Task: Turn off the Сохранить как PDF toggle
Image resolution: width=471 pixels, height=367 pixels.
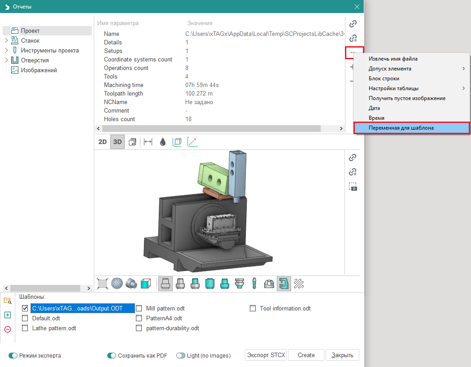Action: 112,355
